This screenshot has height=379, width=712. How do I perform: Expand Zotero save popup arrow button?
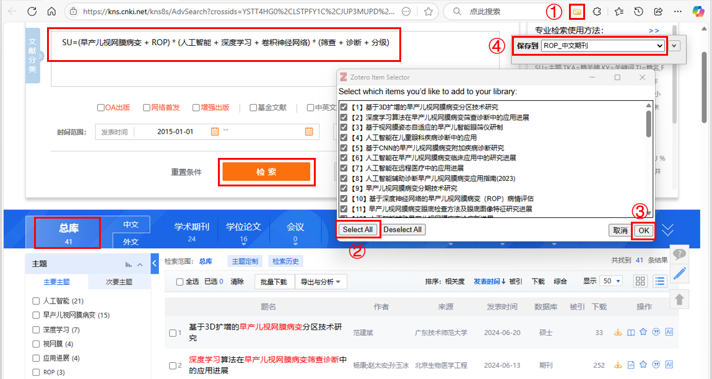(x=675, y=45)
